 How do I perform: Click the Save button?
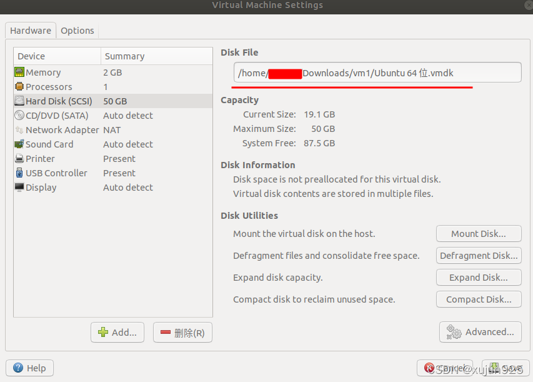click(x=506, y=368)
